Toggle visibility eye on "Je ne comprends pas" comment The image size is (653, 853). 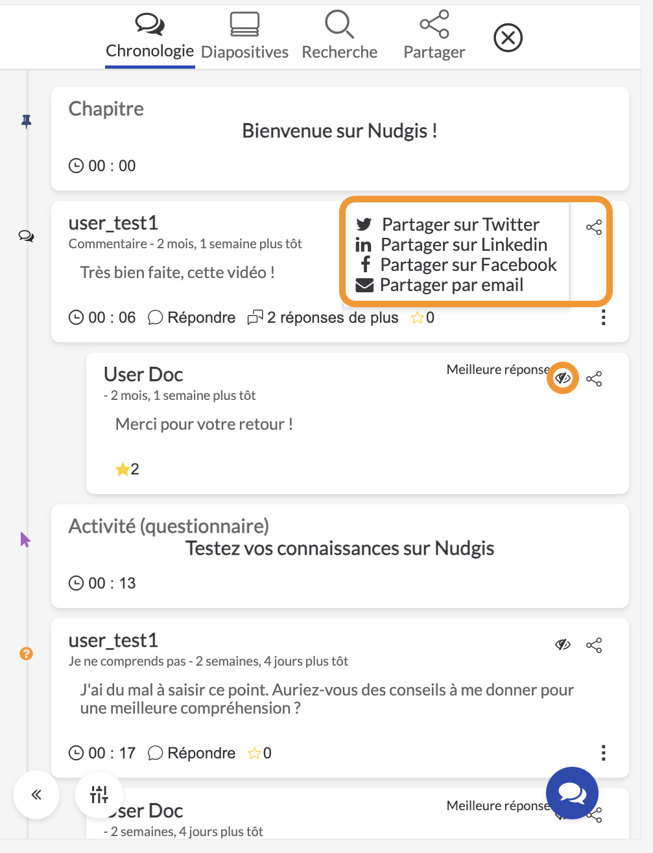(x=563, y=644)
